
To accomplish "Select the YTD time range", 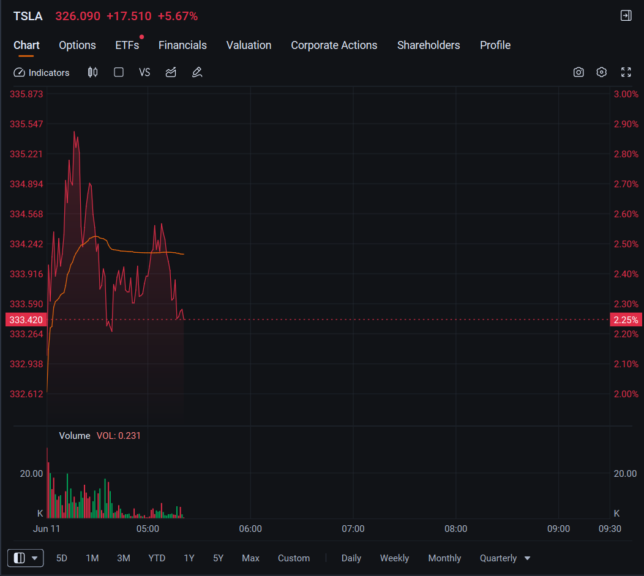I will (x=157, y=558).
